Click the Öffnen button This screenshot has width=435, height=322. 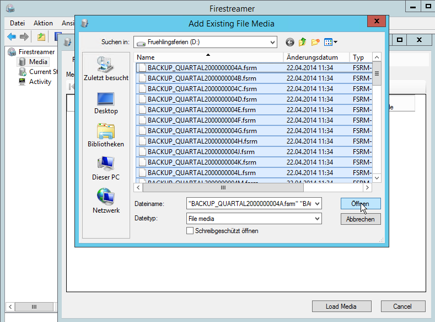point(361,204)
